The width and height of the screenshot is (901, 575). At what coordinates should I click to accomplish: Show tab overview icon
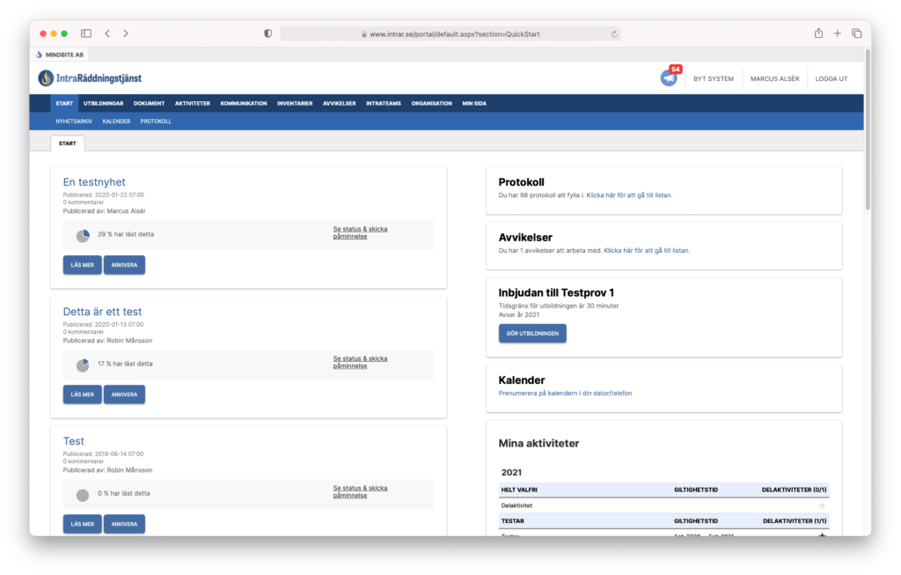coord(857,33)
